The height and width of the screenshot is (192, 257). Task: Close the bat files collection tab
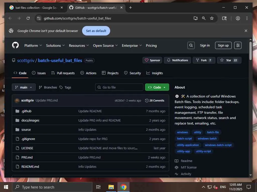pyautogui.click(x=62, y=7)
